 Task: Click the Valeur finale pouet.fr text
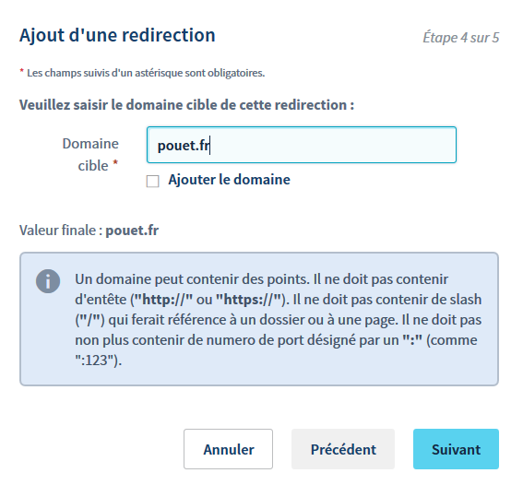pyautogui.click(x=89, y=231)
